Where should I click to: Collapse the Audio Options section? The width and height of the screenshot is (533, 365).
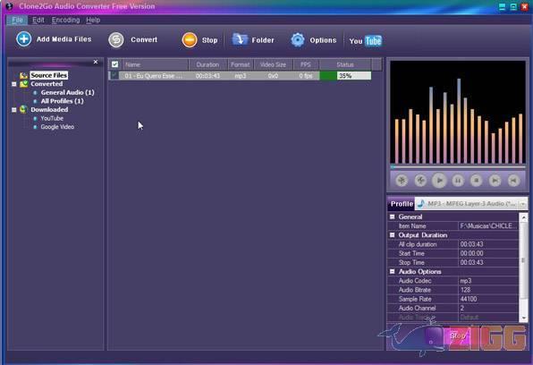[x=392, y=271]
